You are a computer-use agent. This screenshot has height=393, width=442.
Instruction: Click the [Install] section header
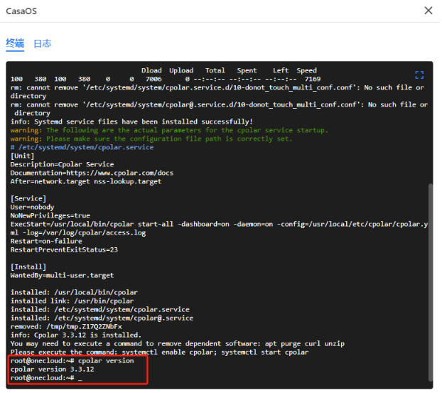click(28, 267)
